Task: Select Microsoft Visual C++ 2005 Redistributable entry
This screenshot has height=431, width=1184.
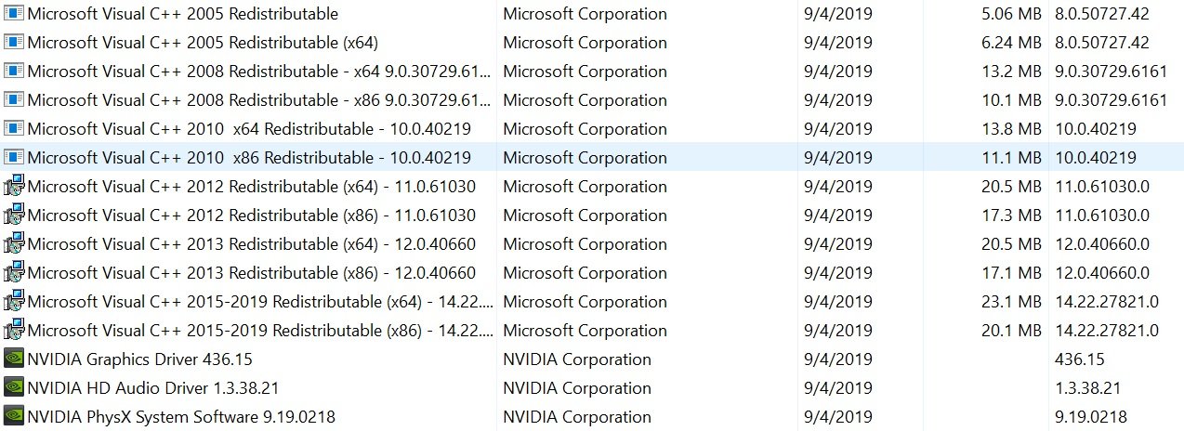Action: pos(182,14)
